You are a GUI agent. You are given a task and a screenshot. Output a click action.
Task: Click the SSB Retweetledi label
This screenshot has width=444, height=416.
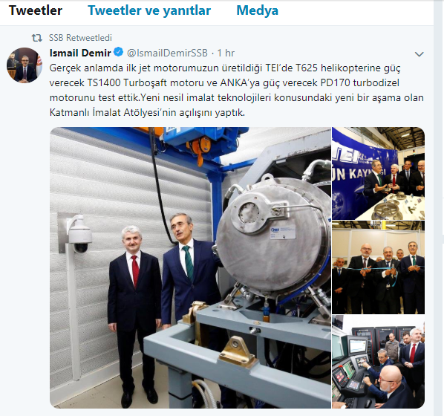coord(80,38)
